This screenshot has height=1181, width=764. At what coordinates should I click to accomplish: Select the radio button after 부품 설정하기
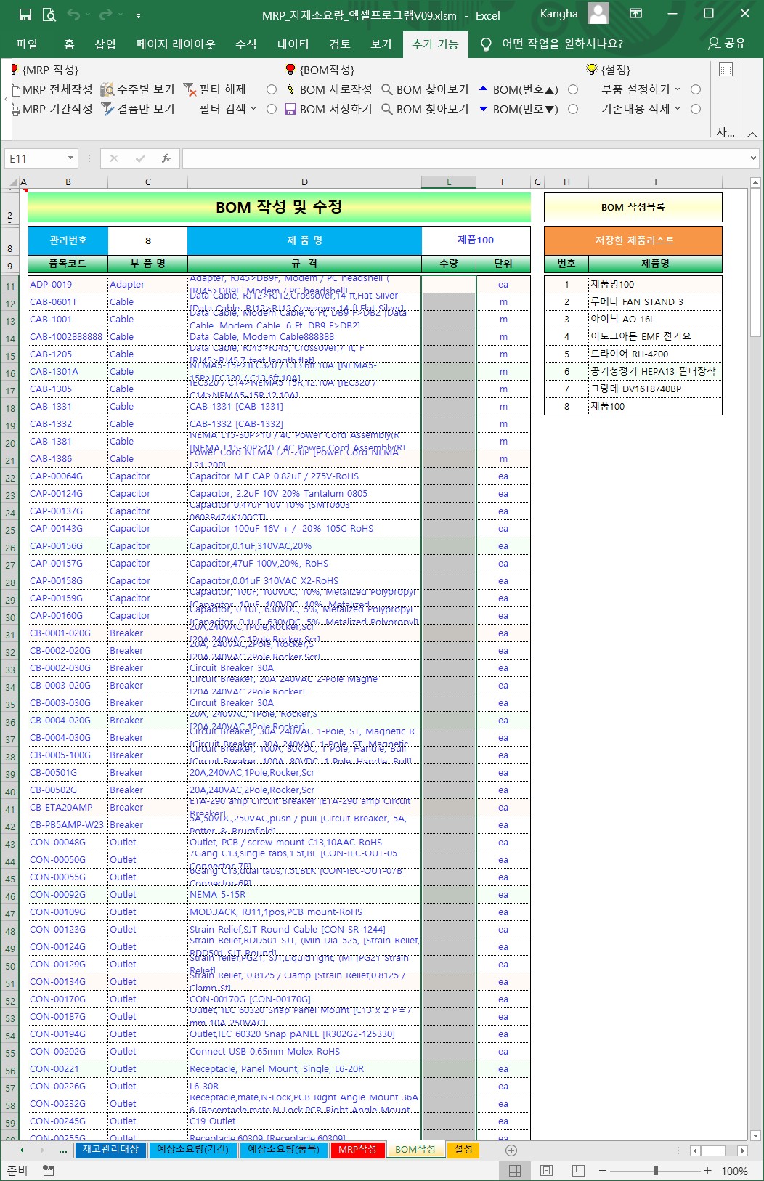[696, 89]
